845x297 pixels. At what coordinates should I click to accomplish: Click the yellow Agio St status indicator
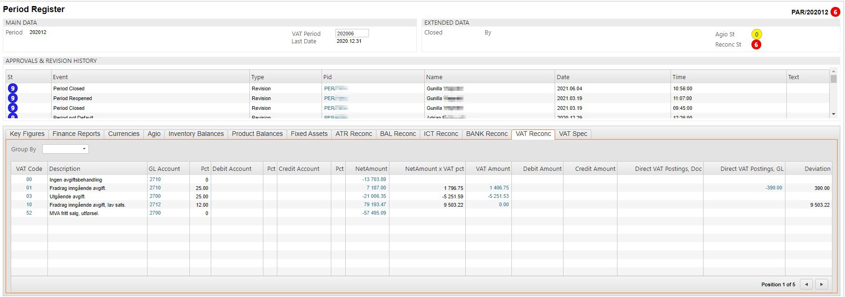point(756,34)
